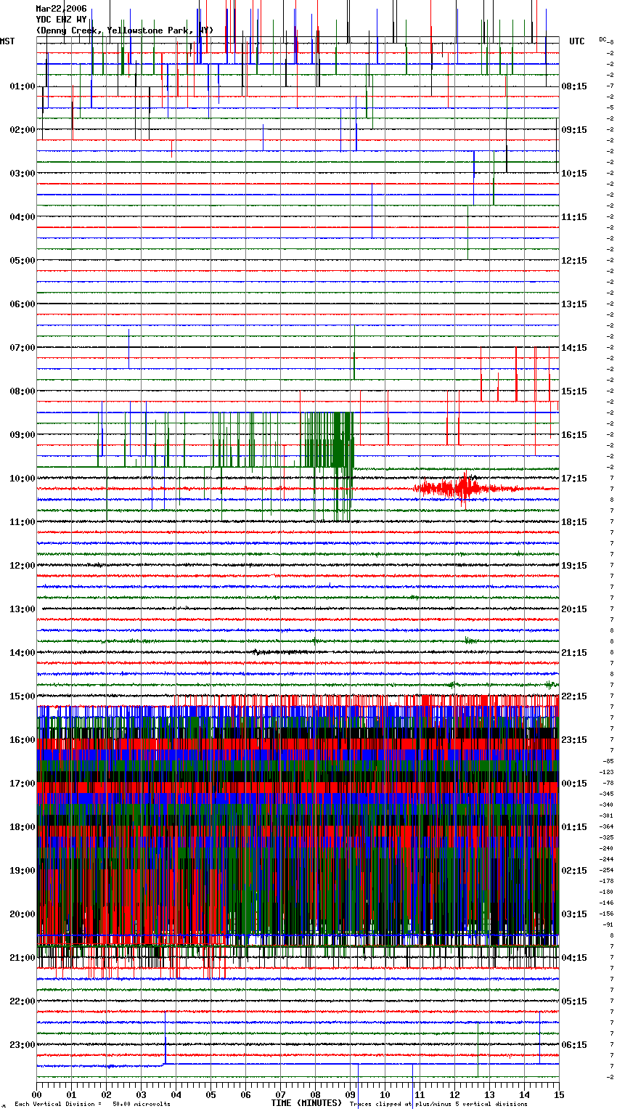Image resolution: width=617 pixels, height=1114 pixels.
Task: Click the 01:00 MST time label
Action: 22,86
